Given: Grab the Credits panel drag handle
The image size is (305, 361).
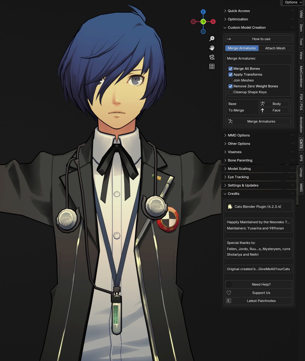Looking at the screenshot, I should click(293, 193).
